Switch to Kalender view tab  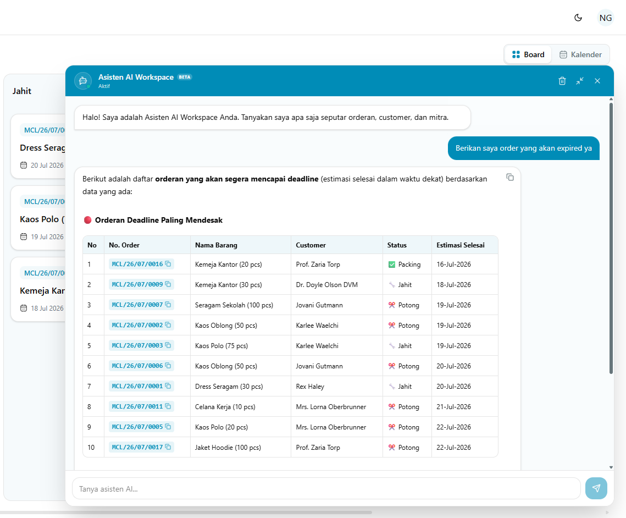(580, 55)
